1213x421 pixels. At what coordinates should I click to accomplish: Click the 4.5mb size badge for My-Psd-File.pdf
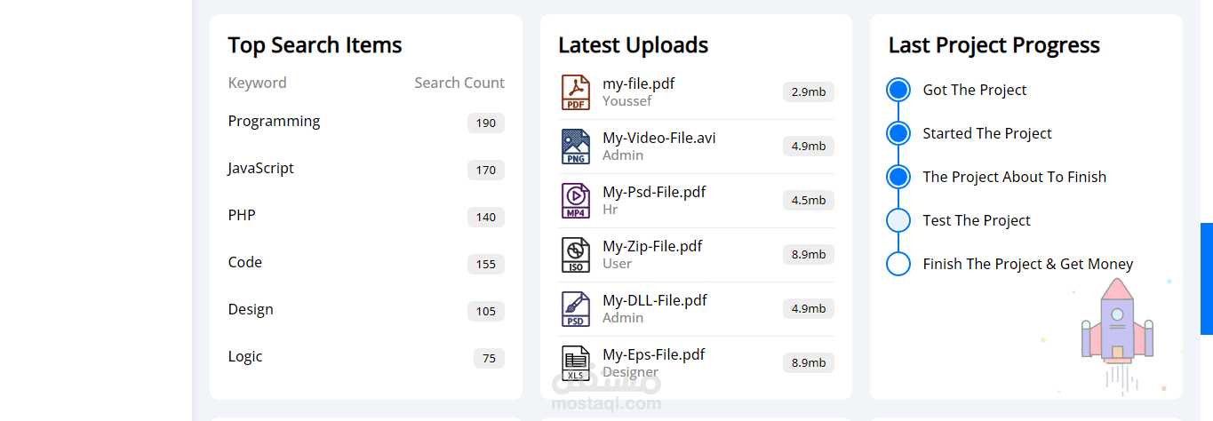pos(808,200)
